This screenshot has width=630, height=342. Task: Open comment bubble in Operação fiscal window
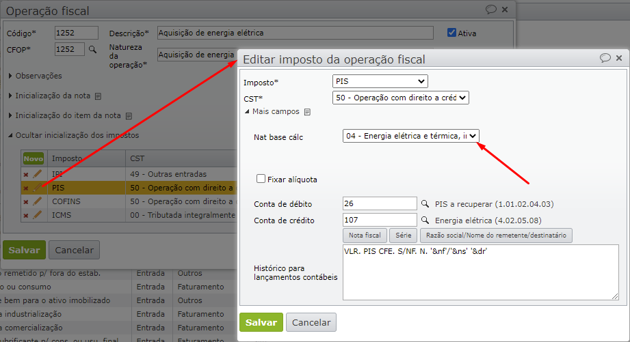[x=491, y=10]
